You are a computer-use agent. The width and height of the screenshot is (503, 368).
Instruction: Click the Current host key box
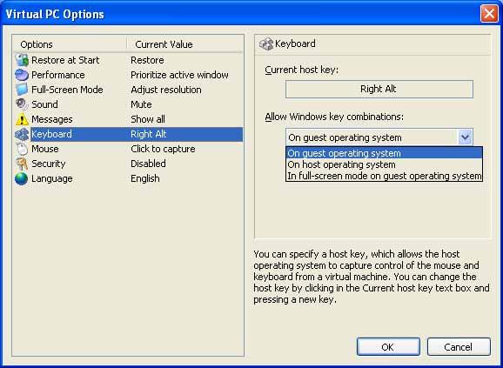[x=379, y=89]
